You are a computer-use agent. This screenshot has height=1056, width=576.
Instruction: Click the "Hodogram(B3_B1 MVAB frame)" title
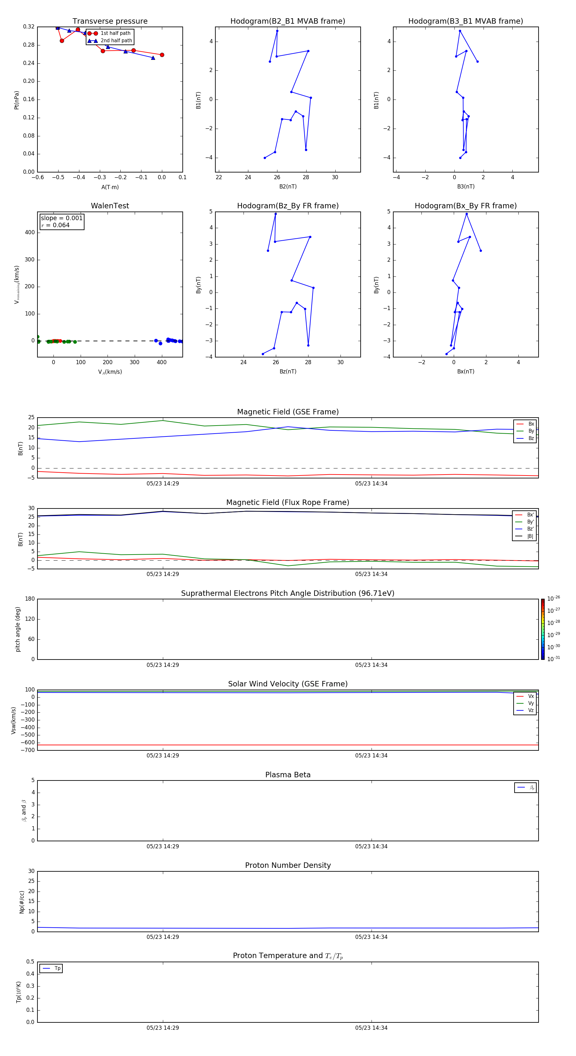click(466, 21)
